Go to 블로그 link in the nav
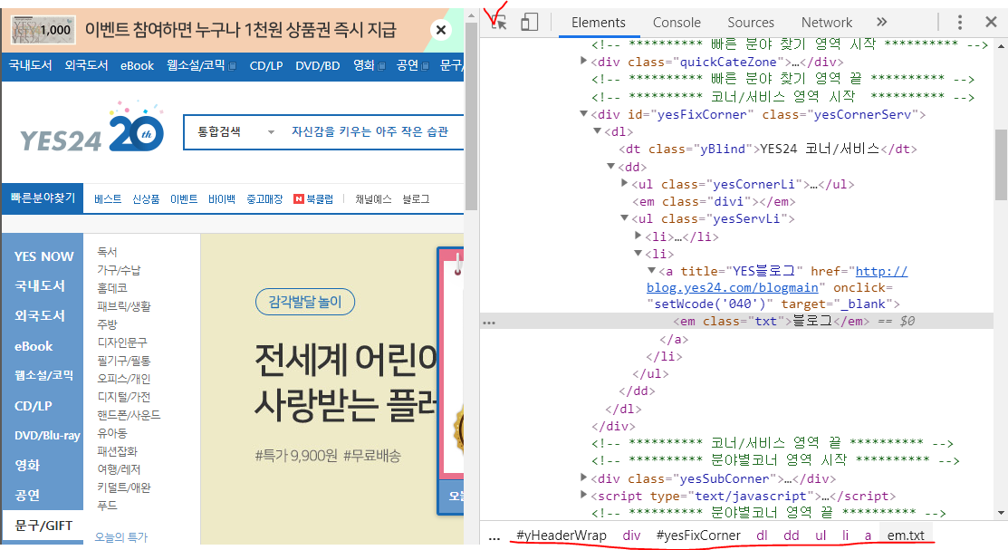The image size is (1008, 550). pyautogui.click(x=416, y=198)
